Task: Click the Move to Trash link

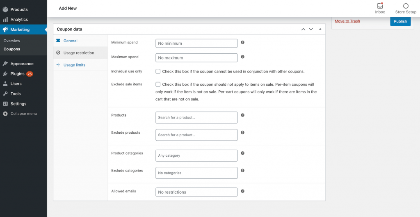Action: click(347, 21)
